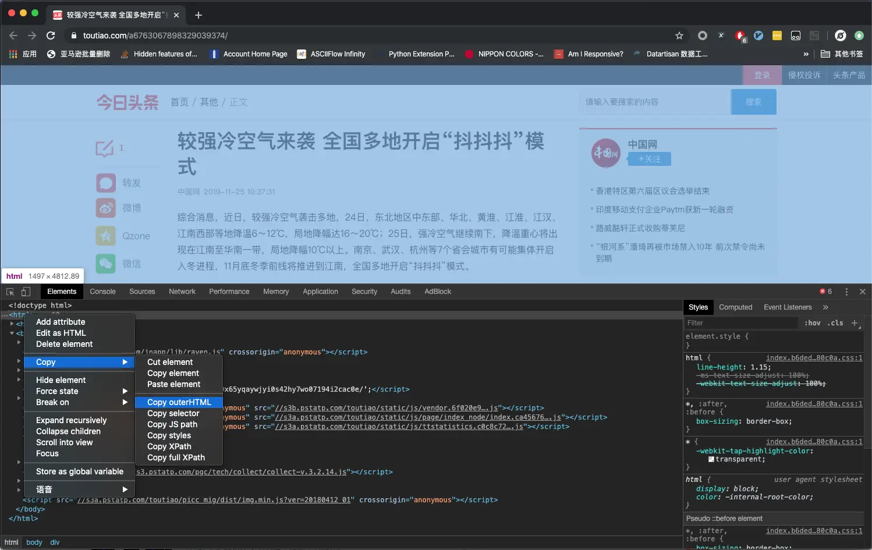Open the green arrow extension icon
Viewport: 872px width, 550px height.
click(x=859, y=36)
